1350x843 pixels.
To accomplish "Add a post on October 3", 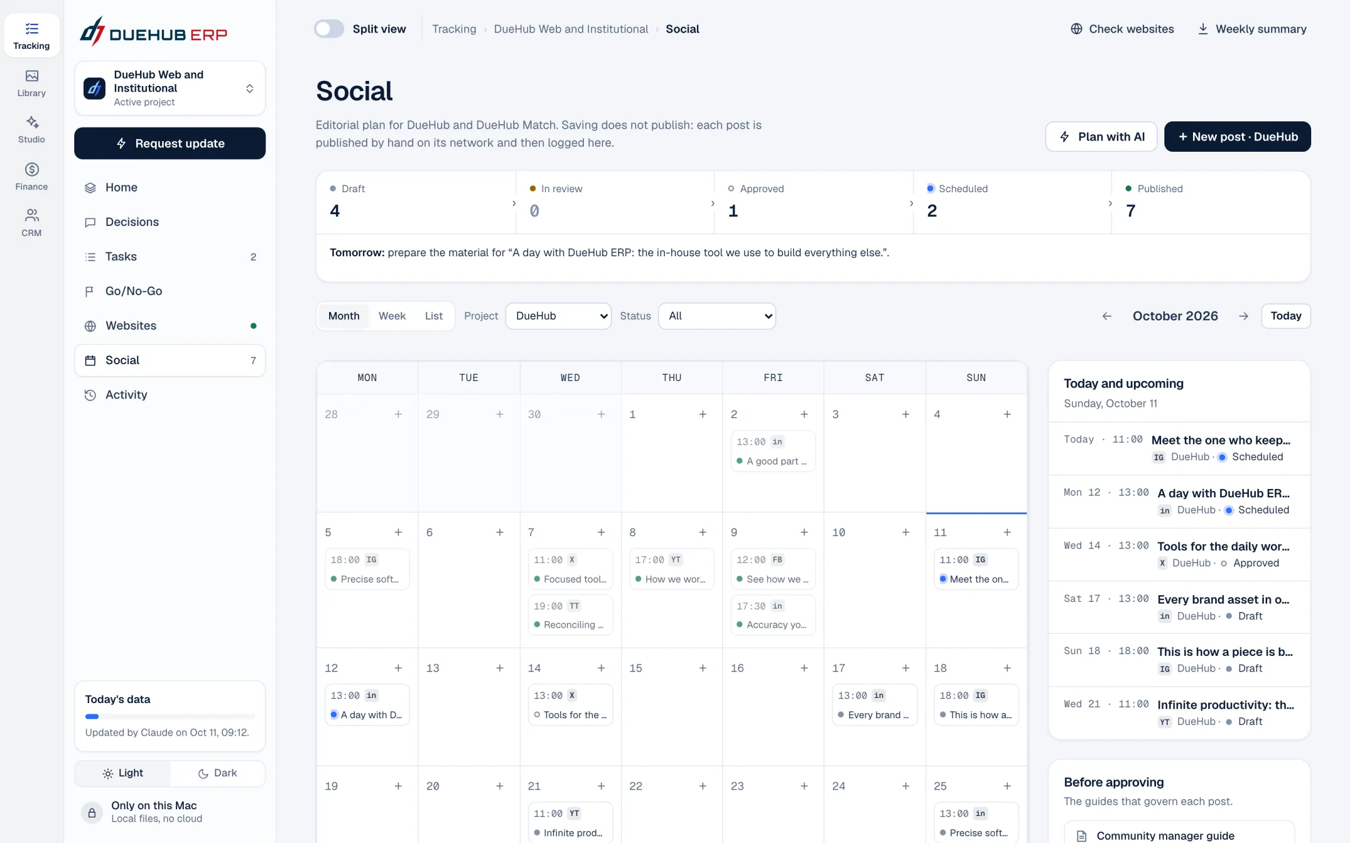I will pos(906,414).
